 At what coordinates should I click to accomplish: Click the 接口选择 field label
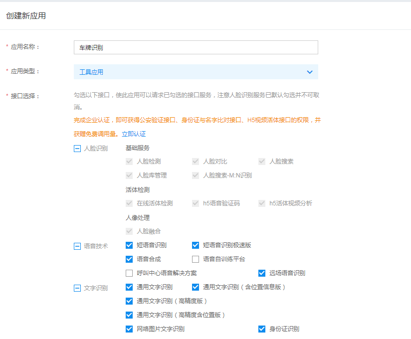[24, 96]
